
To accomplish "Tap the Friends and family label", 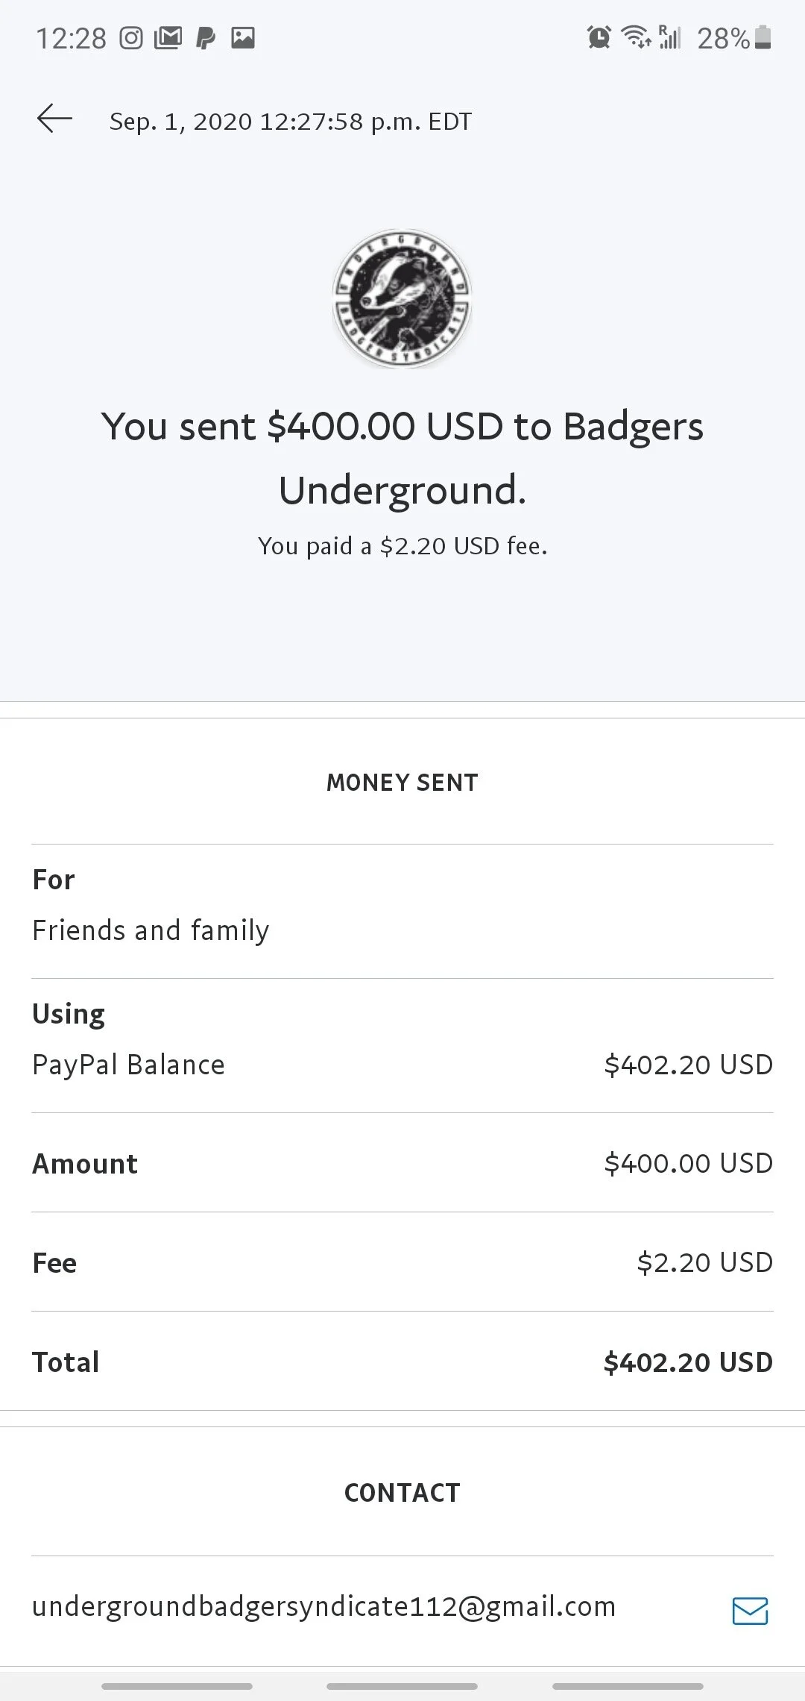I will [x=151, y=930].
